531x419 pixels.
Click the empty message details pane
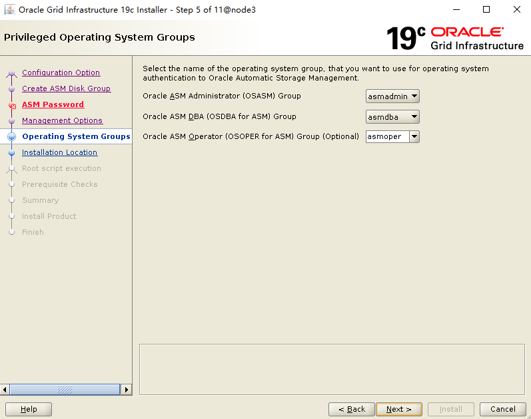[332, 369]
